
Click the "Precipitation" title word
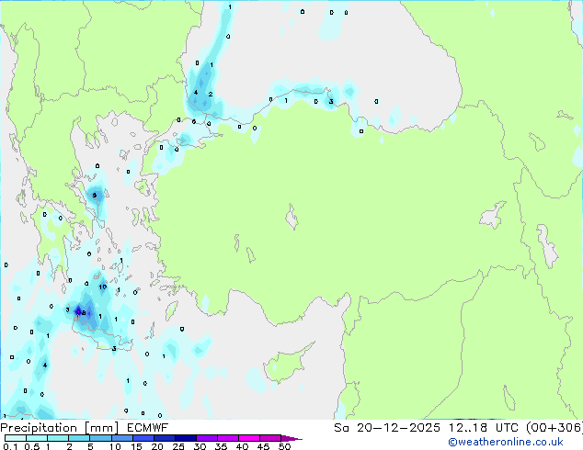(x=39, y=428)
